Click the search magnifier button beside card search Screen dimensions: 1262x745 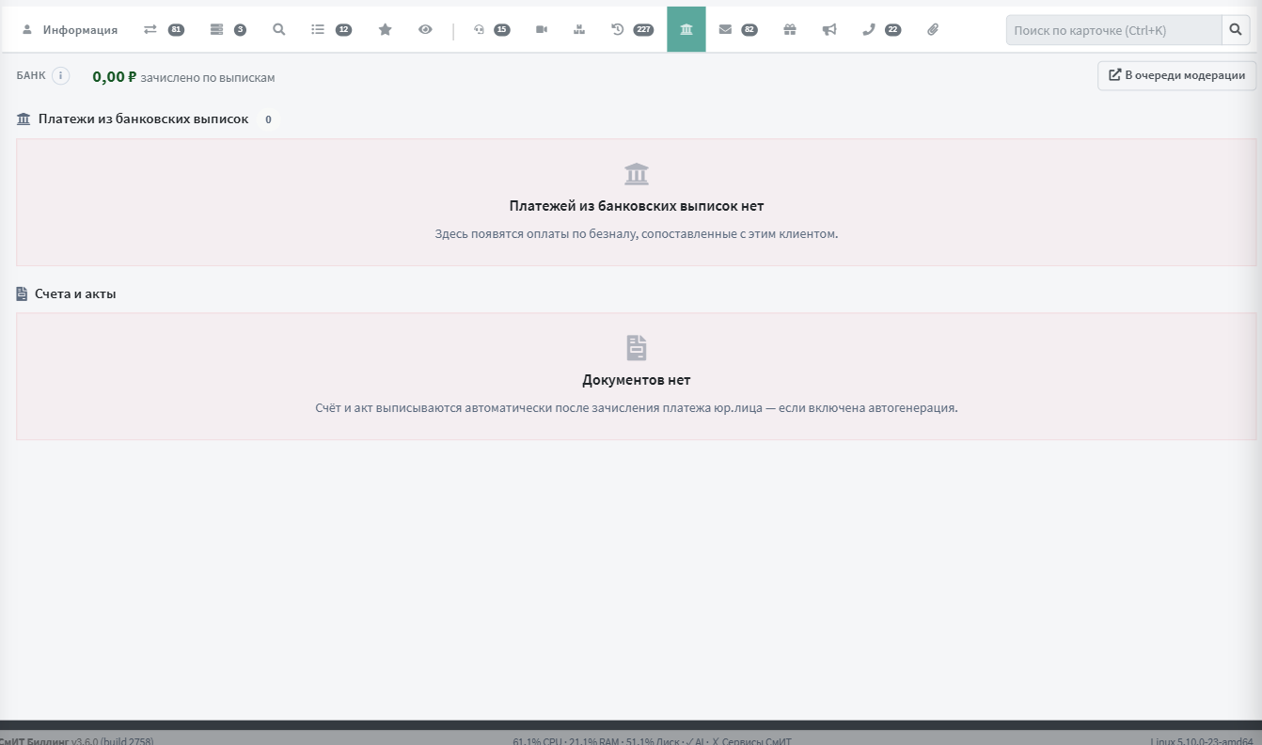click(x=1237, y=30)
